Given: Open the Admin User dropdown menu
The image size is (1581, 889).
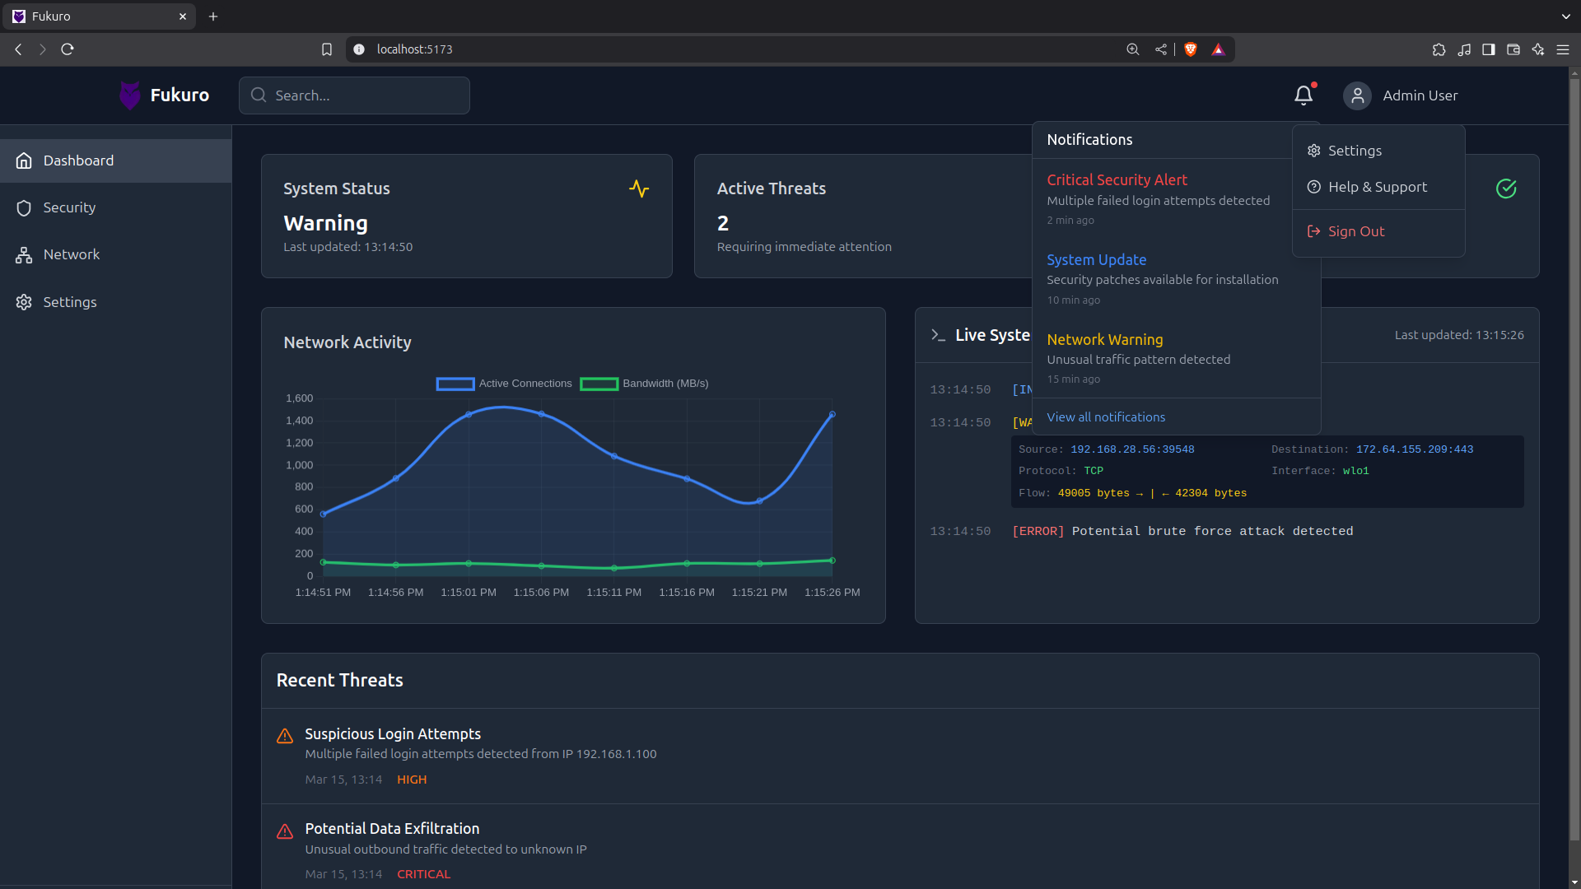Looking at the screenshot, I should (x=1420, y=95).
